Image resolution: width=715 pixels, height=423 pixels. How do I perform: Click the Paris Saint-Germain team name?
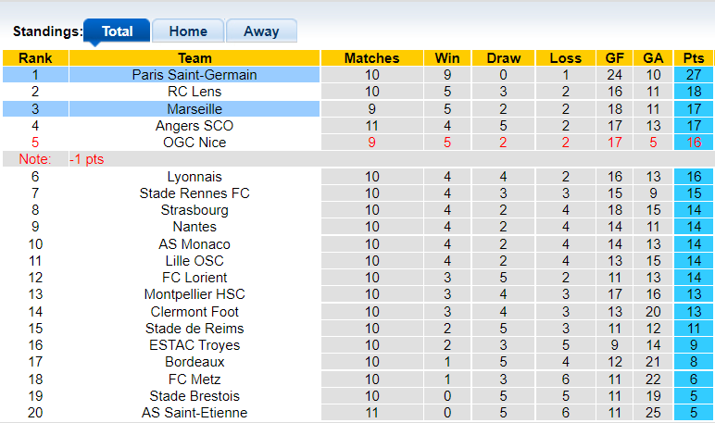pos(194,75)
